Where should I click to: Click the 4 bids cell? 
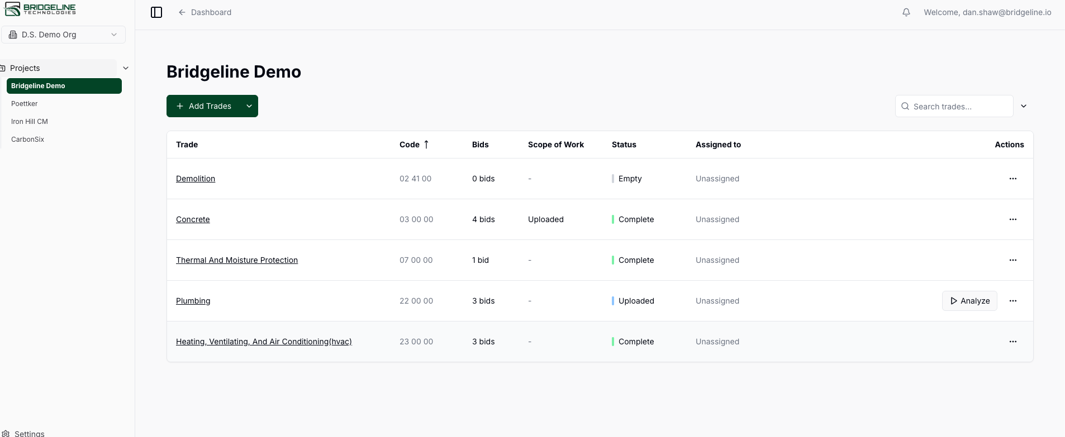483,219
